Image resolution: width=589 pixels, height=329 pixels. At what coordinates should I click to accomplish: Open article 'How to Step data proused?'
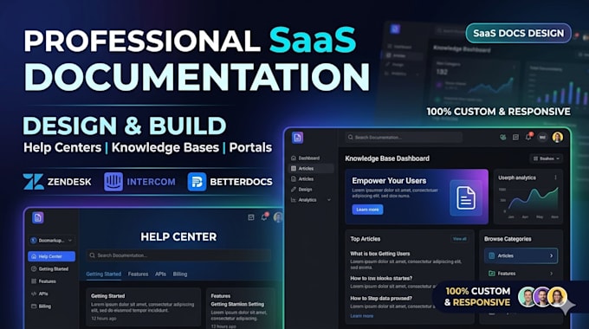(381, 298)
